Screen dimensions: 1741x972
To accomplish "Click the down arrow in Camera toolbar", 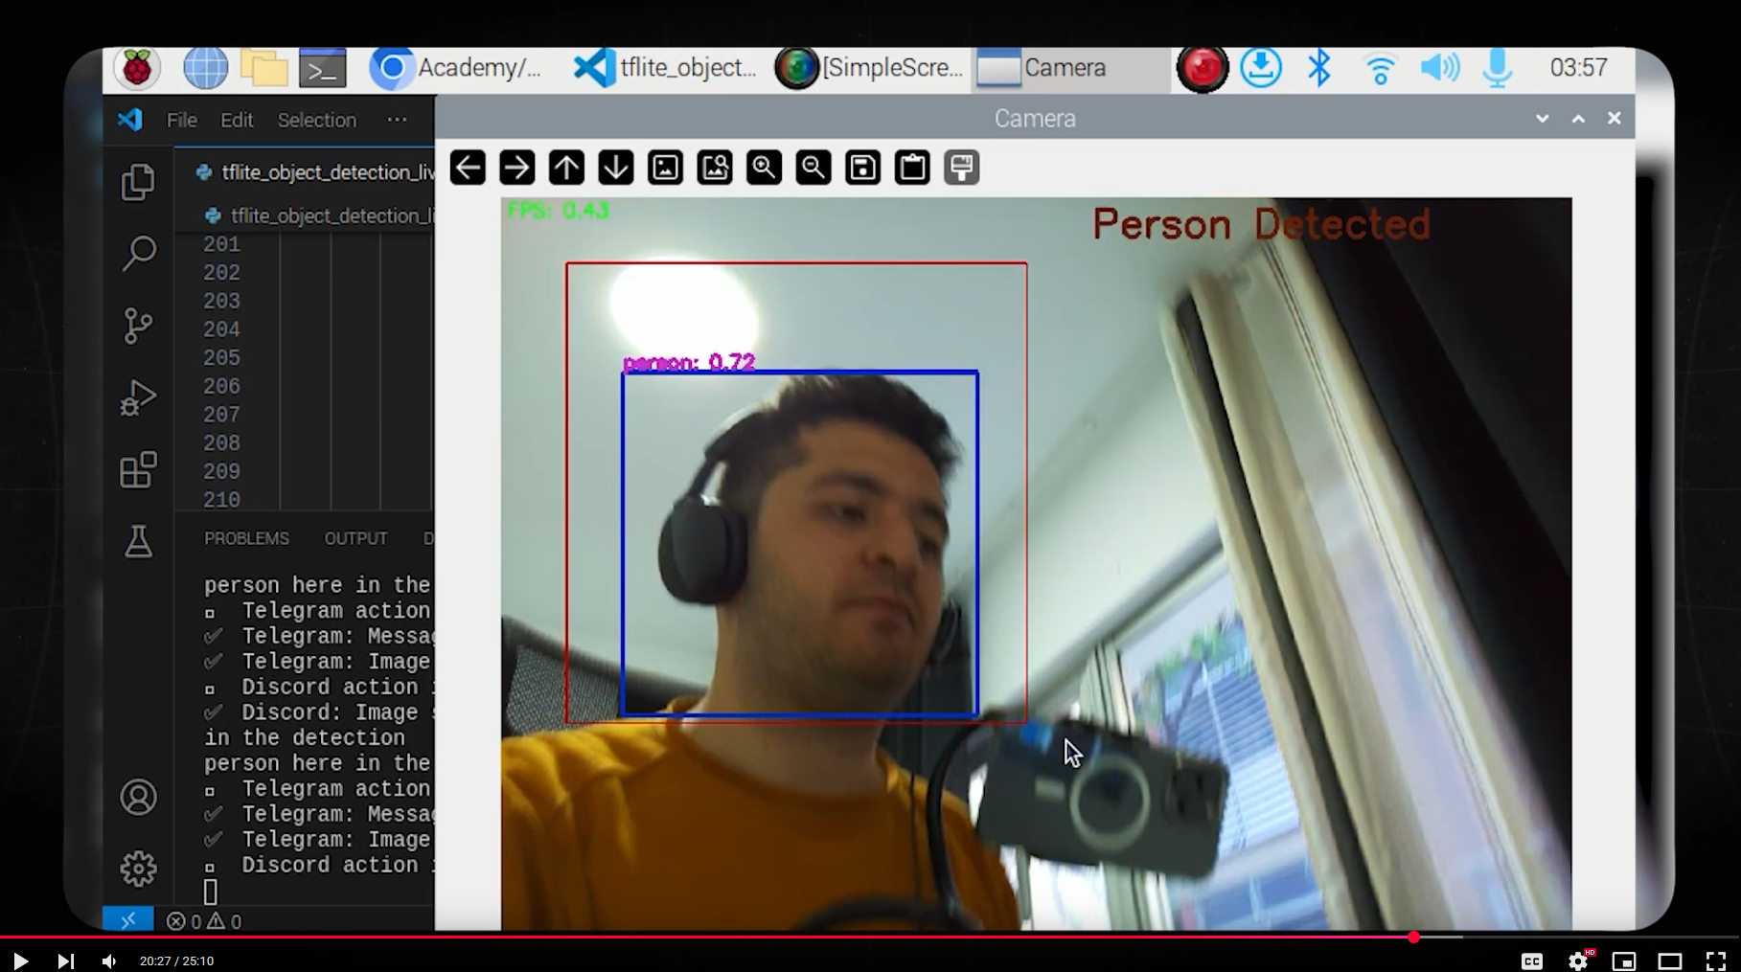I will pyautogui.click(x=615, y=168).
